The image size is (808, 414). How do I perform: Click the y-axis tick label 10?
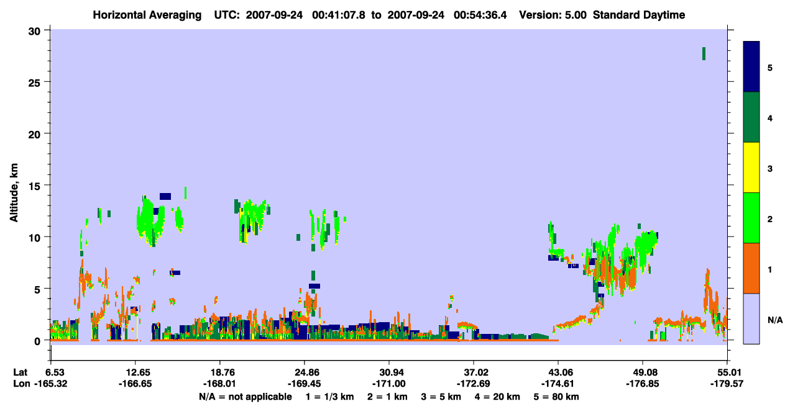(x=35, y=237)
